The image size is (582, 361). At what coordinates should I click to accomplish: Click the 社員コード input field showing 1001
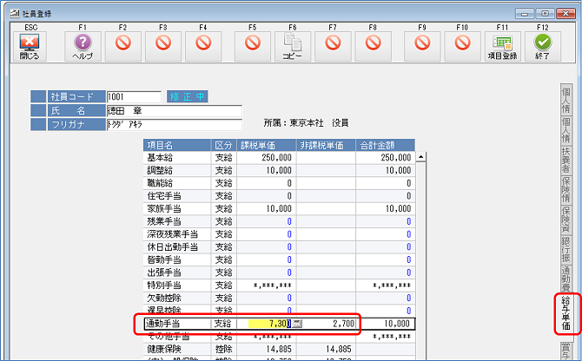[x=133, y=96]
